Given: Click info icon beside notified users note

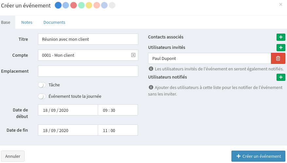Looking at the screenshot, I should 151,87.
